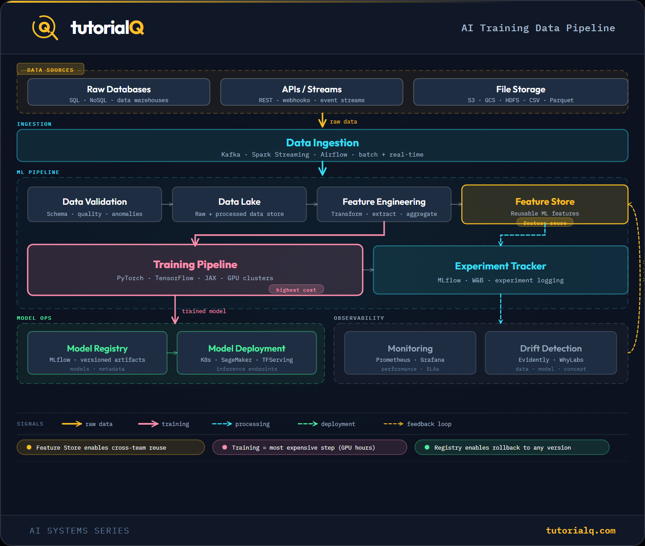Select the Feature Store node
Screen dimensions: 645x546
click(x=545, y=204)
